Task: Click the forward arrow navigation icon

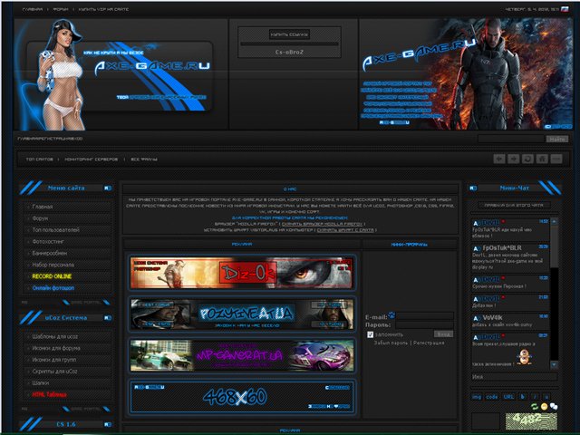Action: pos(514,159)
